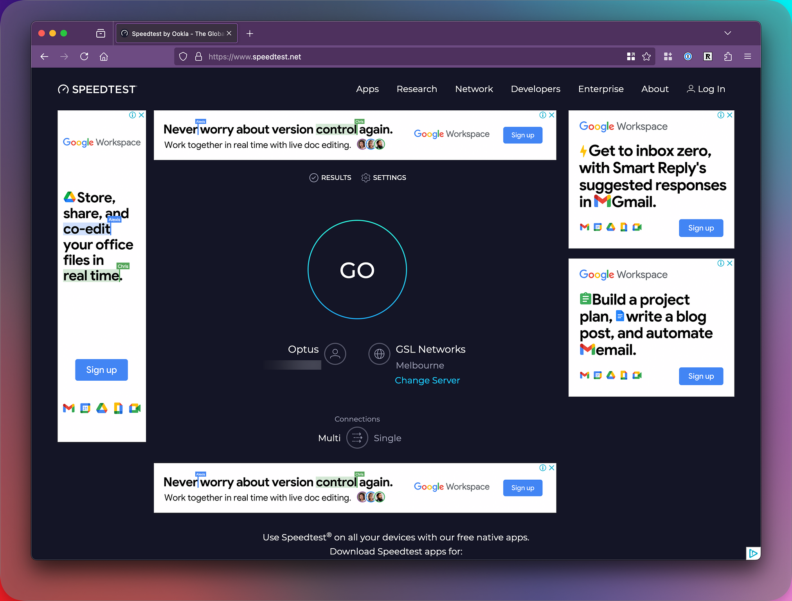The width and height of the screenshot is (792, 601).
Task: Expand the Research navigation dropdown
Action: coord(416,88)
